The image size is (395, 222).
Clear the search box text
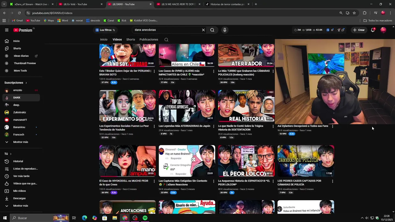click(x=203, y=30)
